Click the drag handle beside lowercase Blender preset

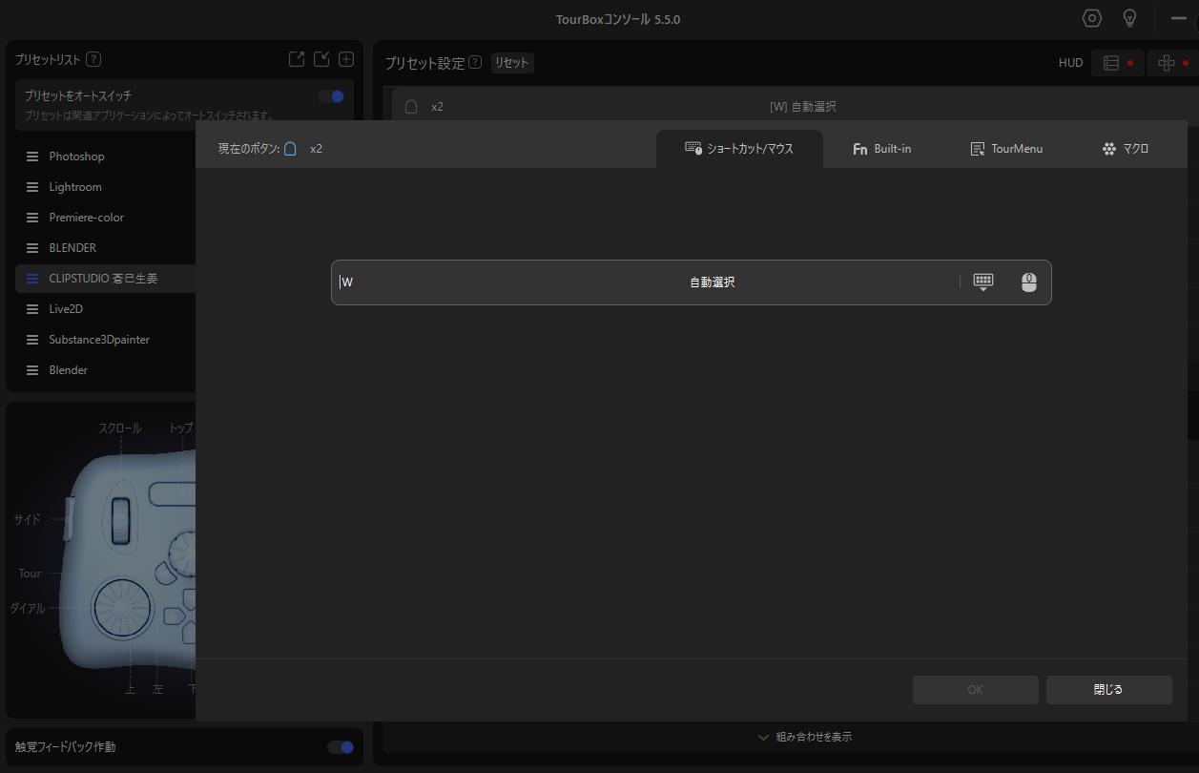[x=32, y=370]
